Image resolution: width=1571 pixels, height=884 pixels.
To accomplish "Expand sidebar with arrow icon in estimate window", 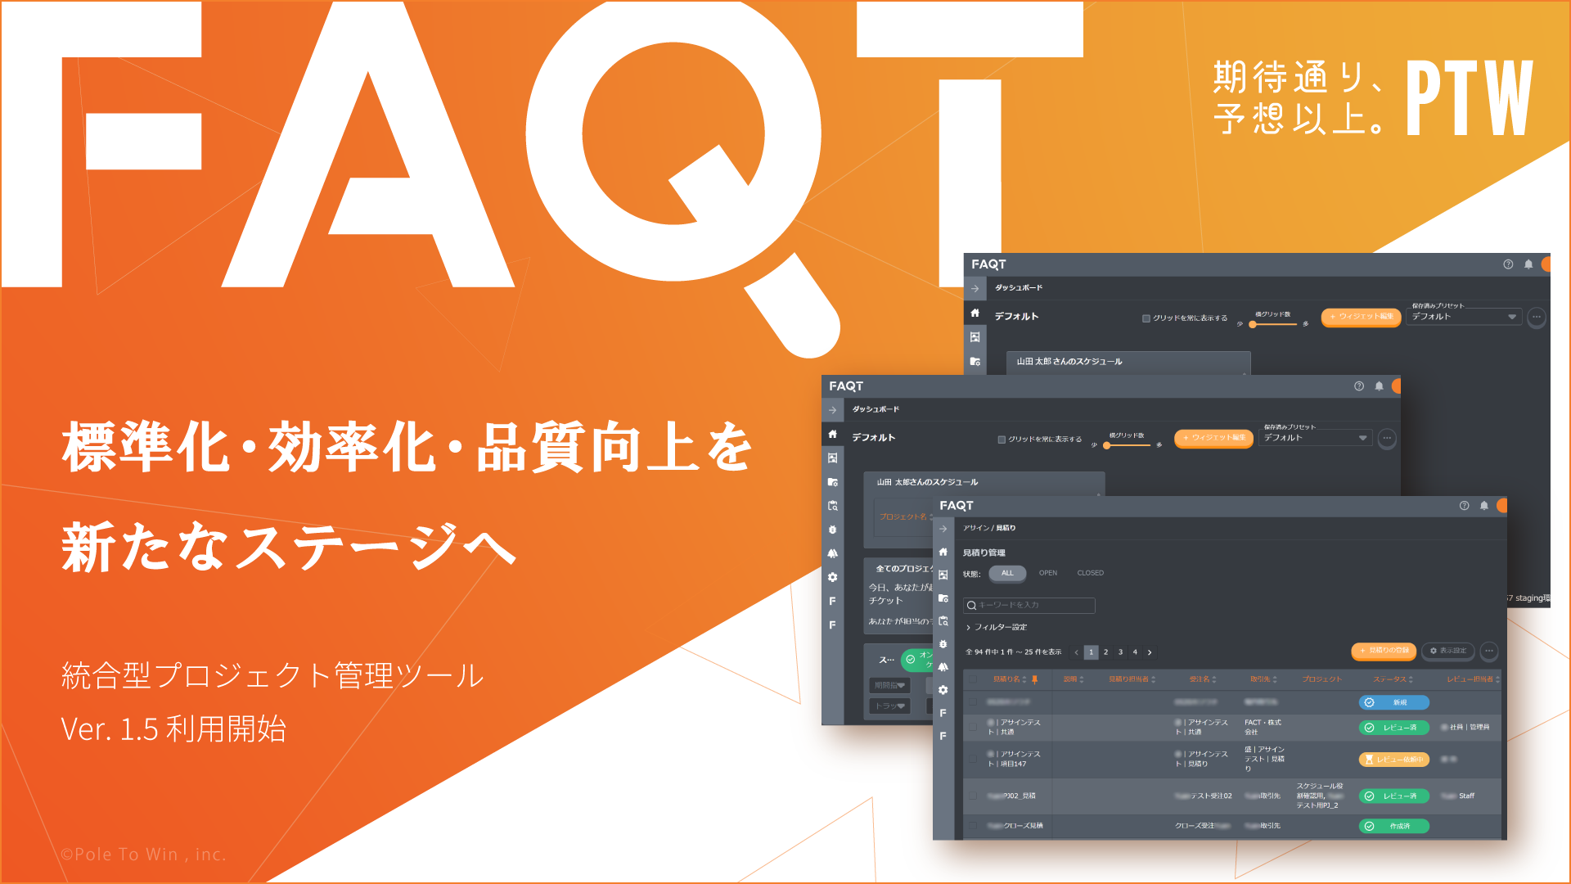I will coord(943,529).
